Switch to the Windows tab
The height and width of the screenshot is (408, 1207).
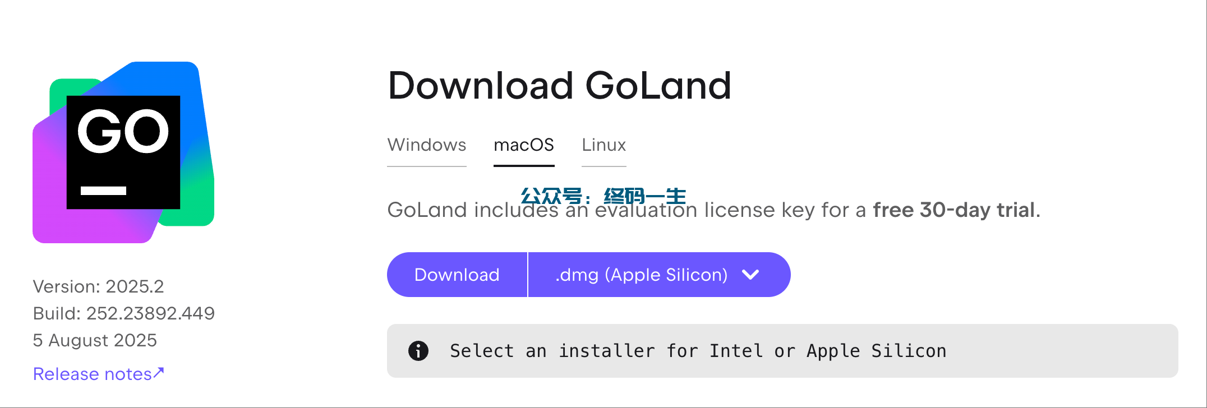click(427, 145)
